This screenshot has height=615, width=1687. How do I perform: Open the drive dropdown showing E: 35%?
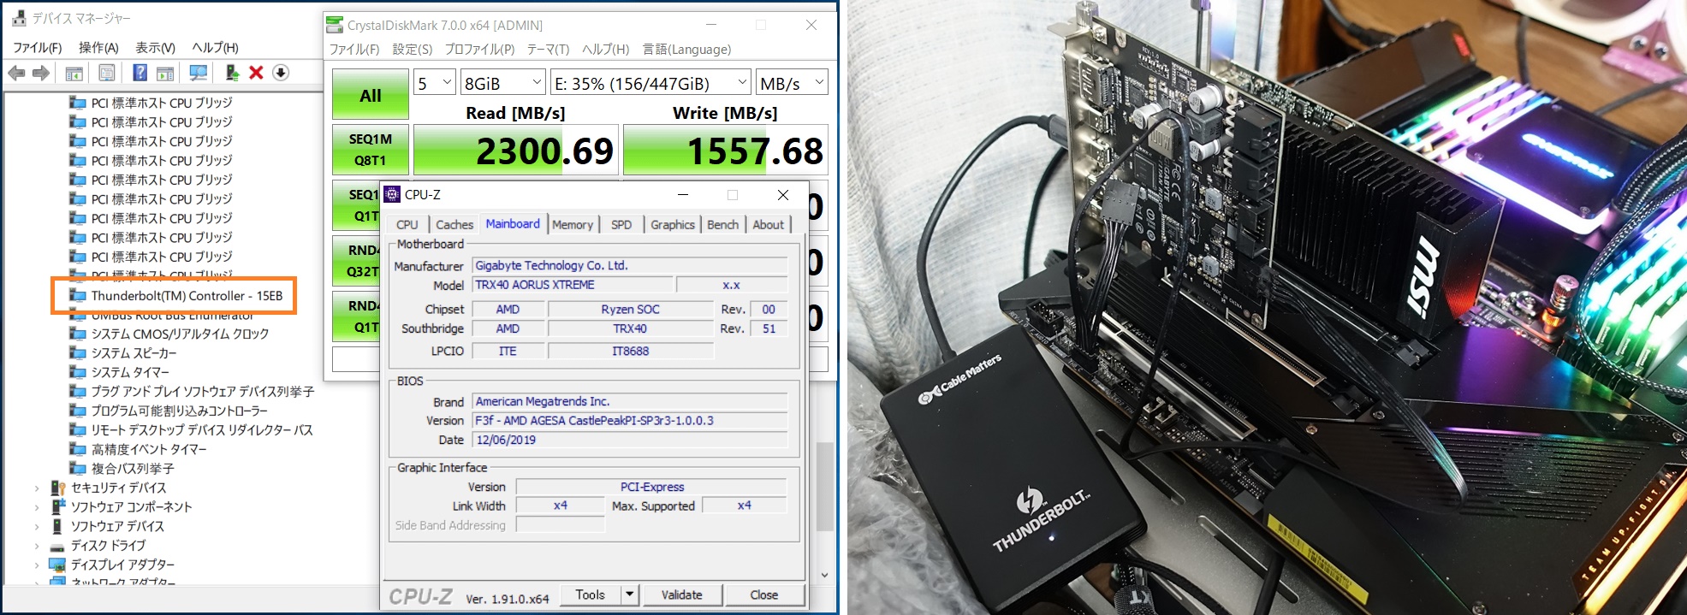[651, 83]
